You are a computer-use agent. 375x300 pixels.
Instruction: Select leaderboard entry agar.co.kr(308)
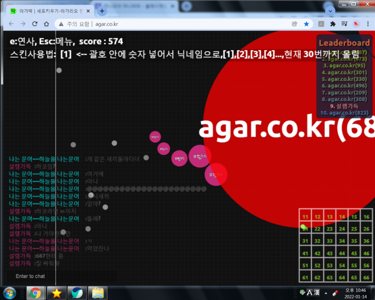point(344,99)
